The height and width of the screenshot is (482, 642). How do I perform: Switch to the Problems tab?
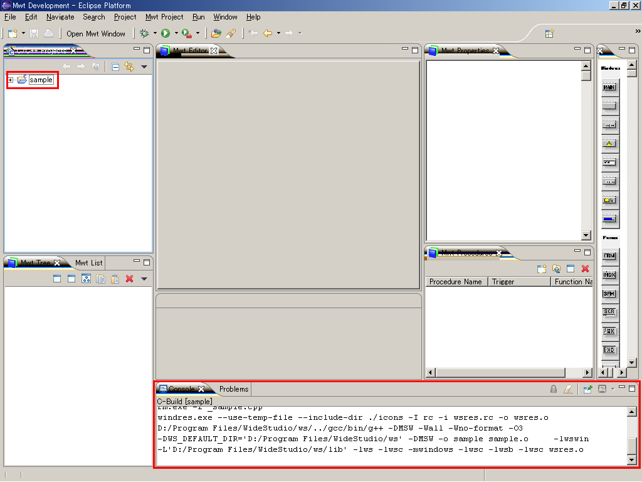[x=234, y=389]
